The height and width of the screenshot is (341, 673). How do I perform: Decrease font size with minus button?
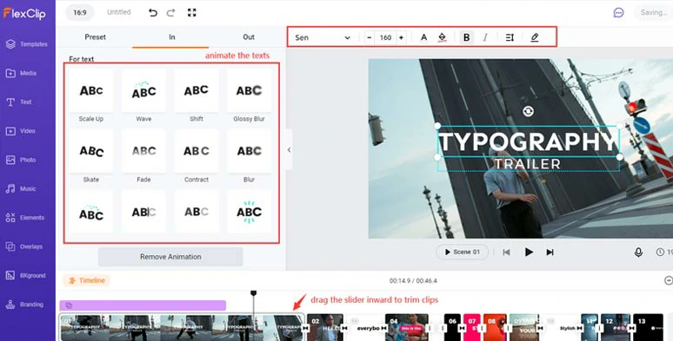(x=370, y=37)
